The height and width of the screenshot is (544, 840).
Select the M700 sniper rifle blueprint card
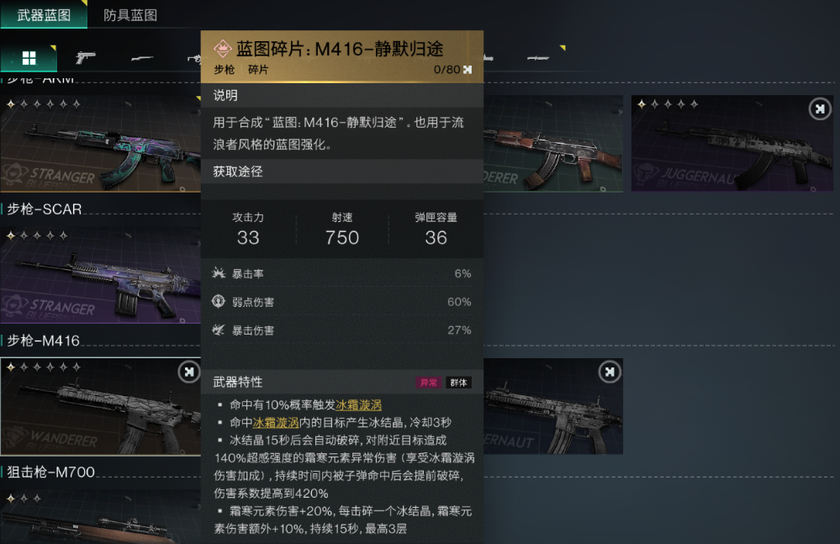[100, 517]
